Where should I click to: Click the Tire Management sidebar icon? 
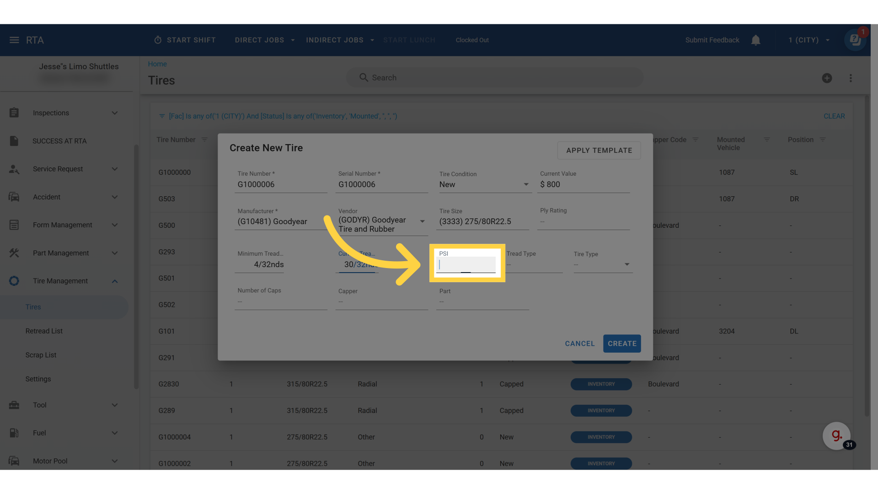[x=14, y=281]
